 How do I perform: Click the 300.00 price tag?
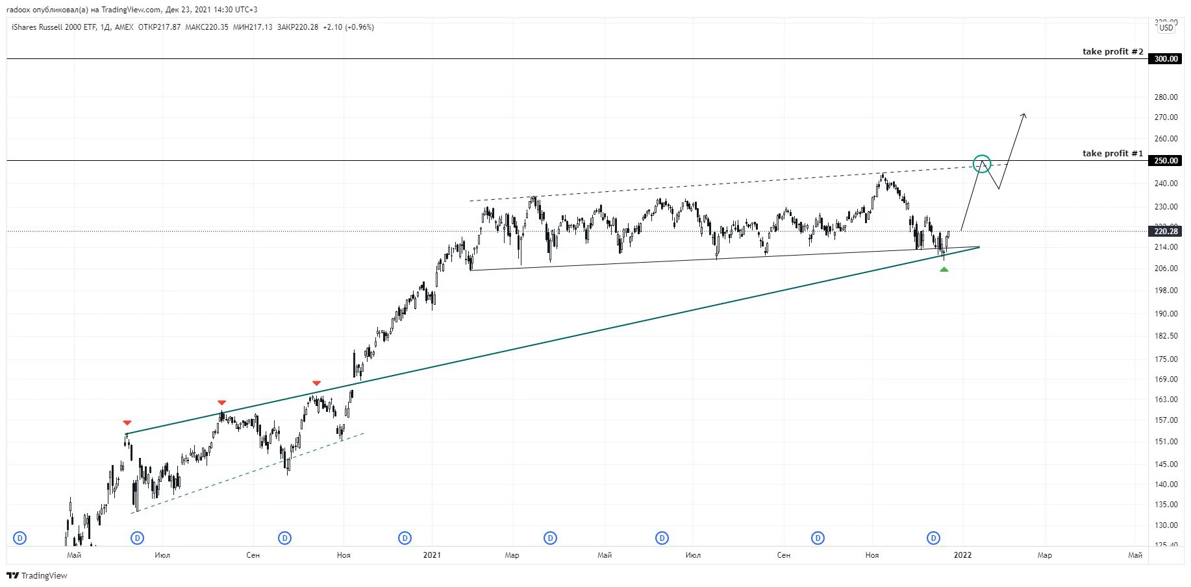(1166, 59)
